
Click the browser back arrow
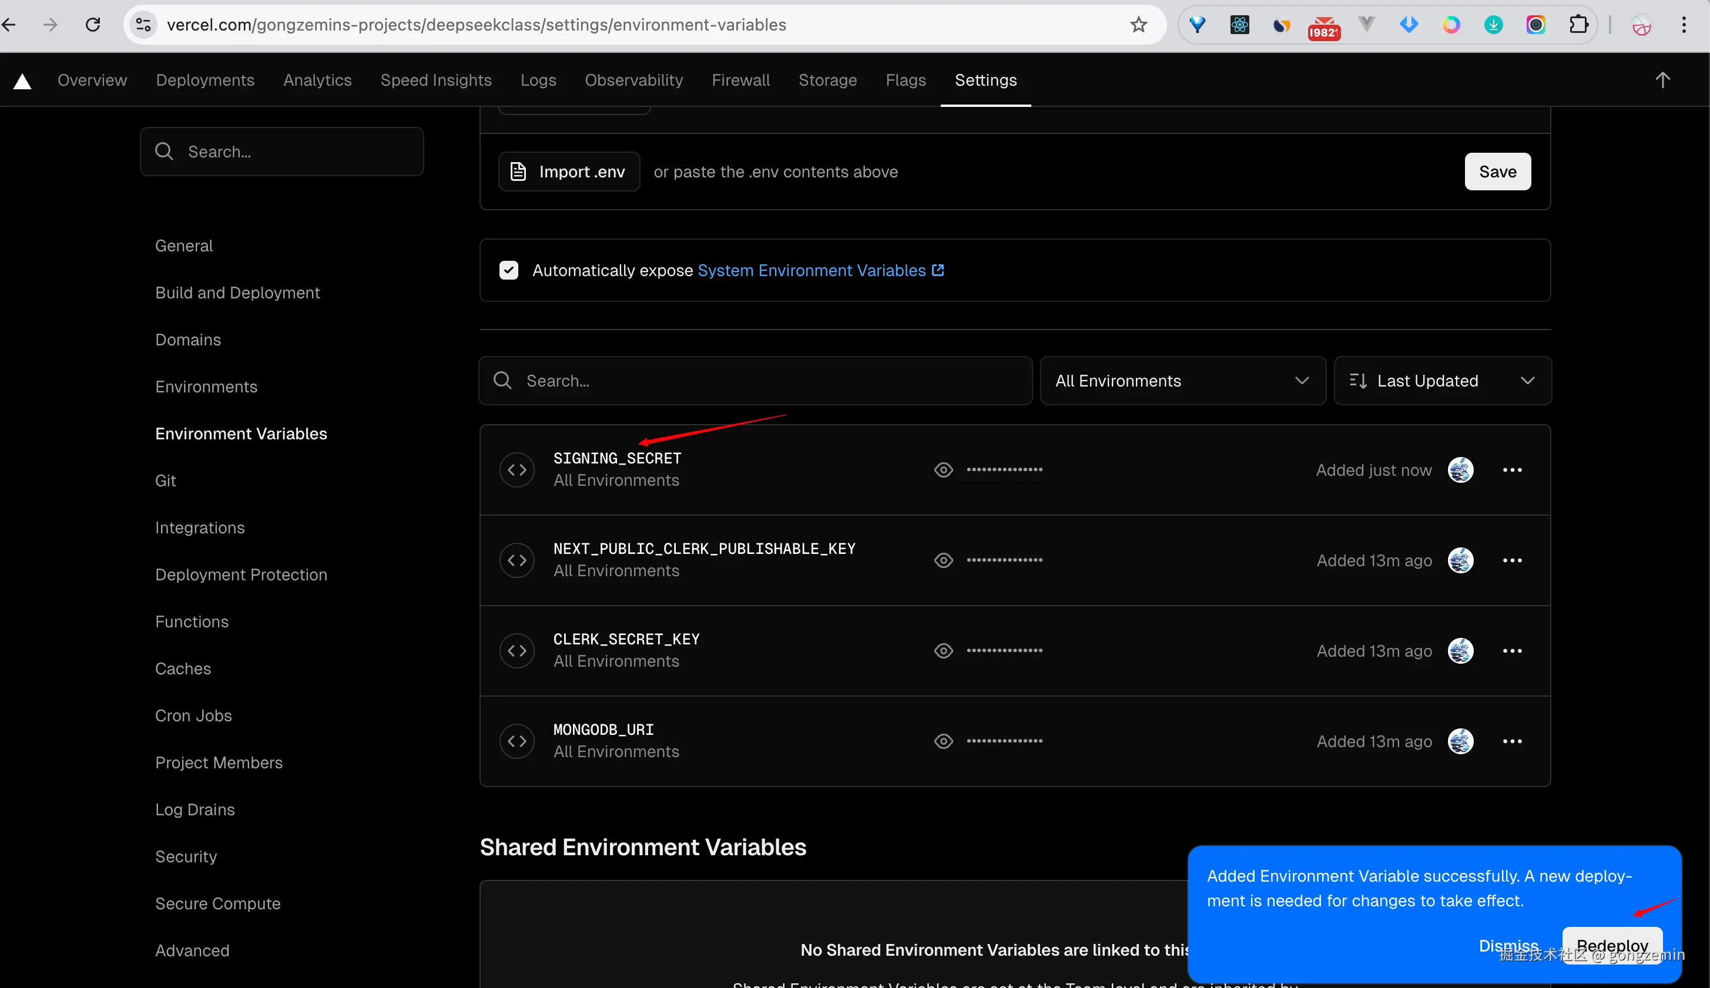click(x=9, y=25)
